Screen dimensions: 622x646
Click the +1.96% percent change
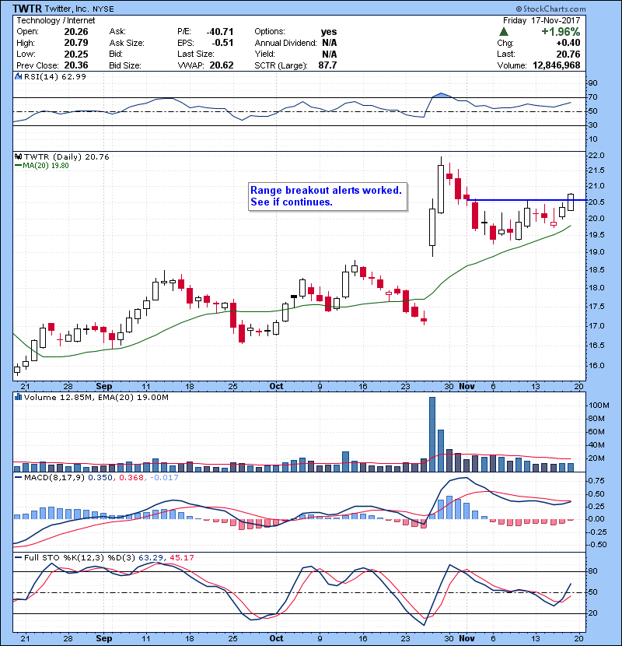[561, 32]
